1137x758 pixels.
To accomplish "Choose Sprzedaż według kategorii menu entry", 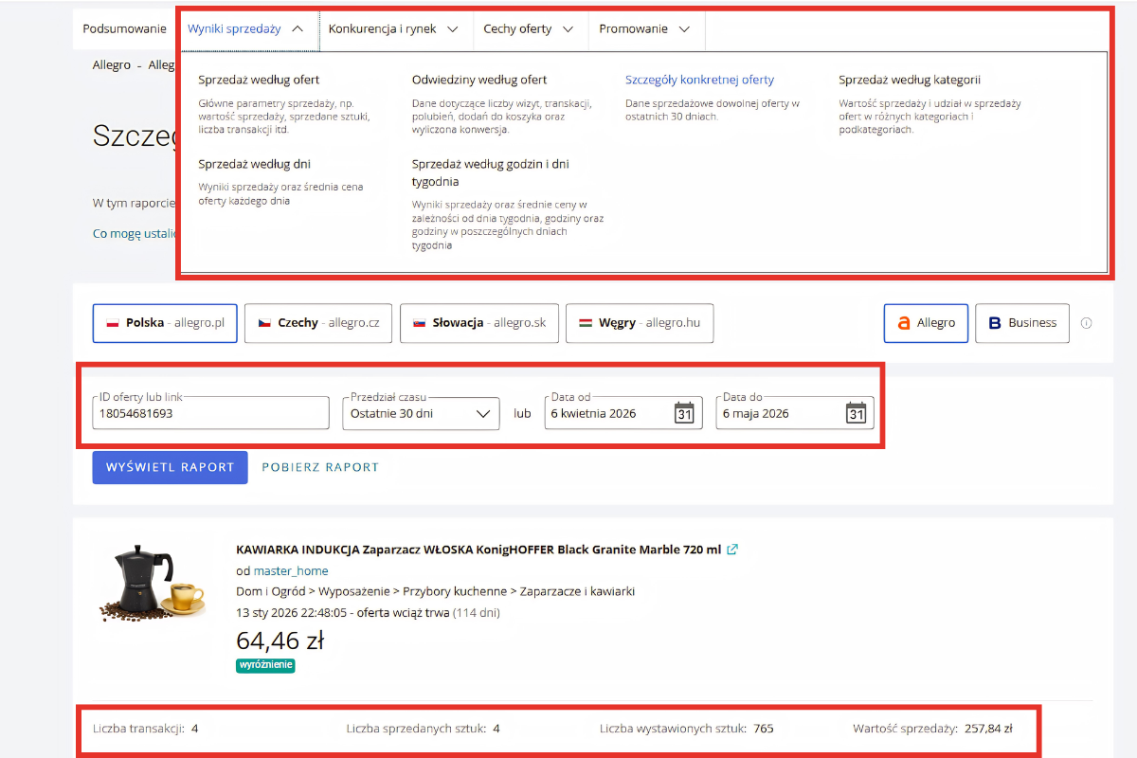I will 910,80.
